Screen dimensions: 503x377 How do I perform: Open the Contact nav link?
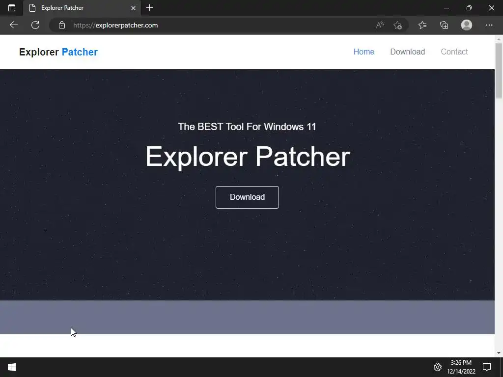tap(454, 52)
